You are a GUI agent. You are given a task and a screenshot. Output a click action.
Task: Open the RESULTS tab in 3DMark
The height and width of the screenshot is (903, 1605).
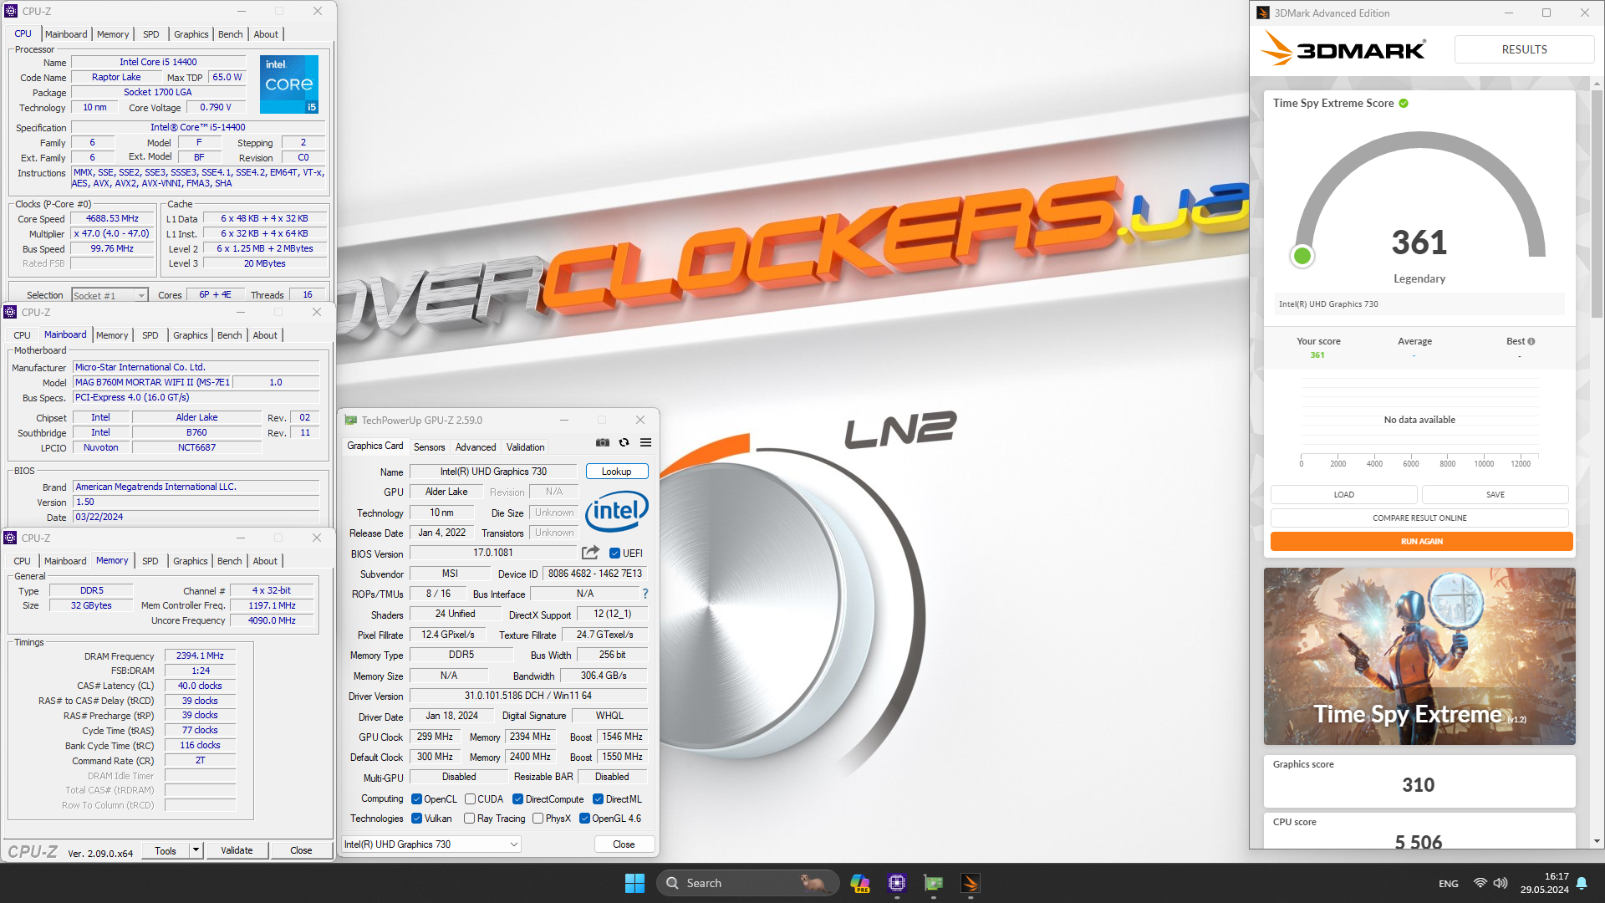coord(1524,49)
